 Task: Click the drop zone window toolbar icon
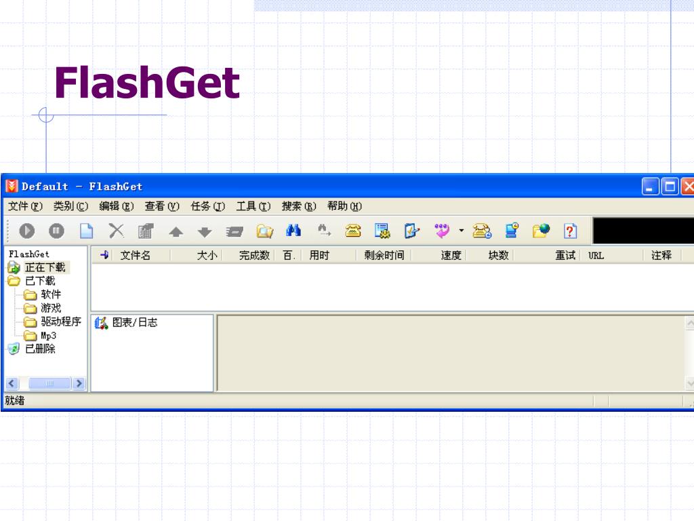point(234,231)
